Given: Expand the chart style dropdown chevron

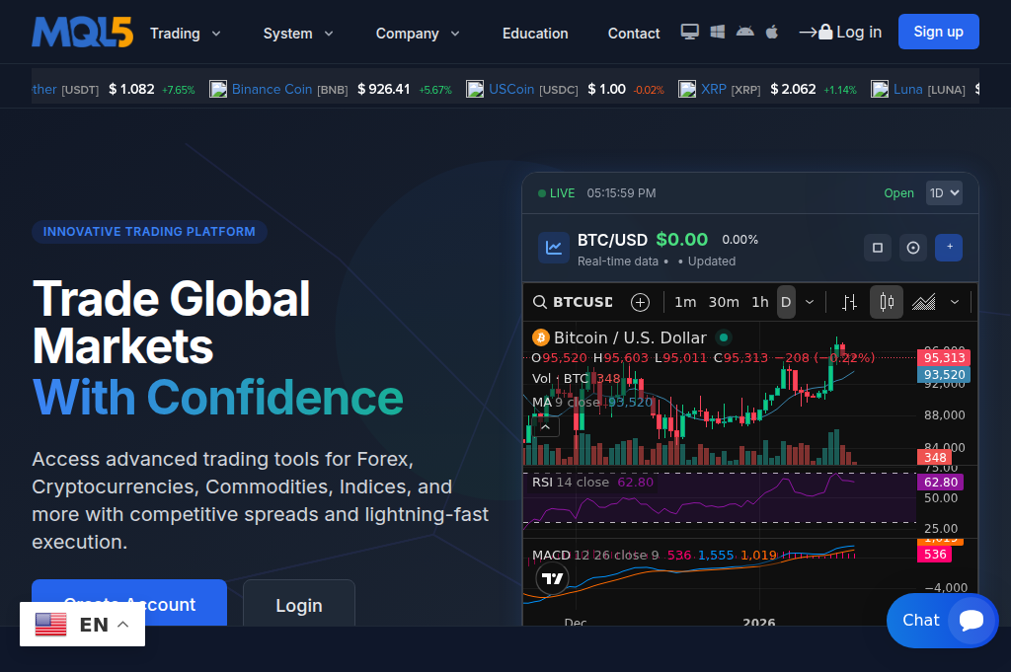Looking at the screenshot, I should [954, 302].
